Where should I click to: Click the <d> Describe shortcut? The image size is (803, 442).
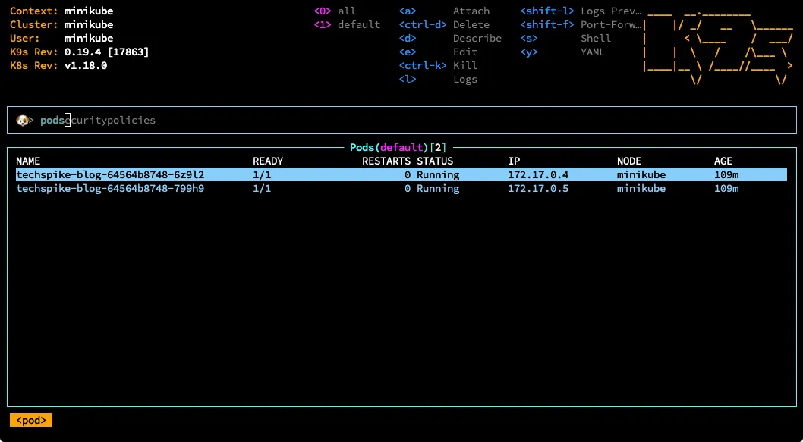450,39
